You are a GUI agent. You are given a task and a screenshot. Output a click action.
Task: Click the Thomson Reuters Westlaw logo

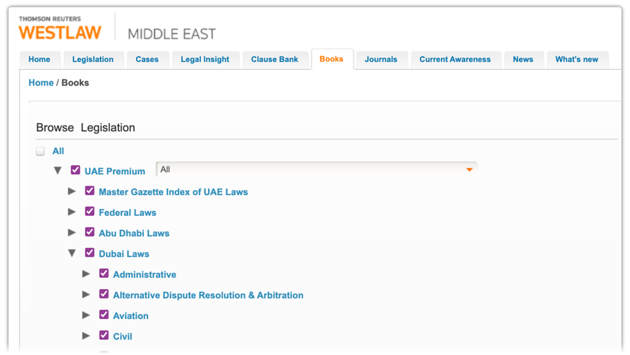click(60, 29)
